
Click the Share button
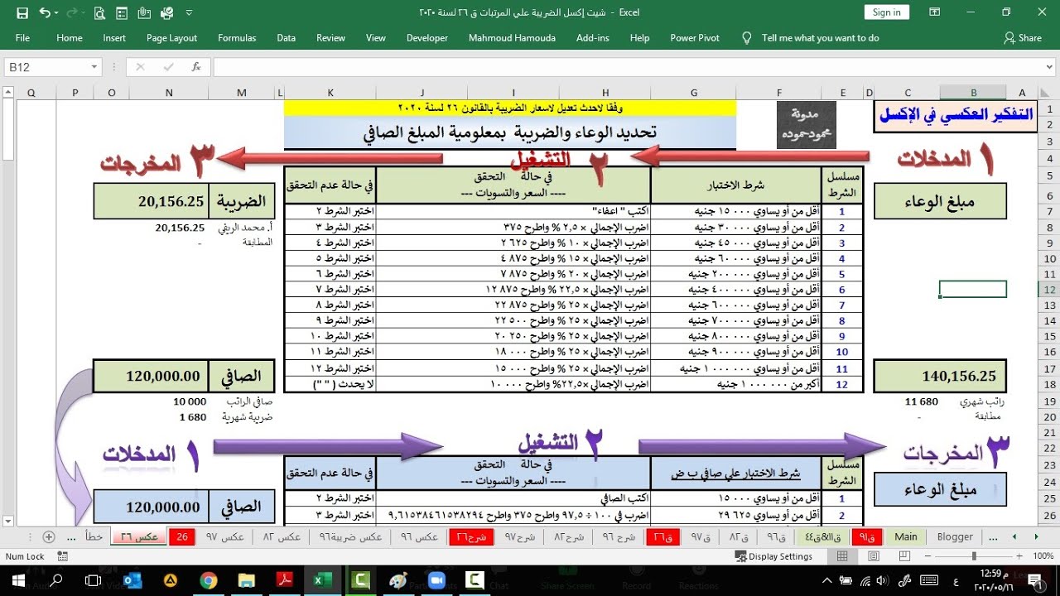tap(1023, 38)
